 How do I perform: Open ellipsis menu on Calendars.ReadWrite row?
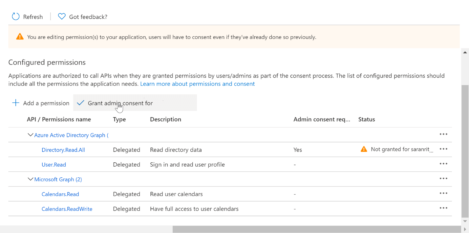point(443,207)
